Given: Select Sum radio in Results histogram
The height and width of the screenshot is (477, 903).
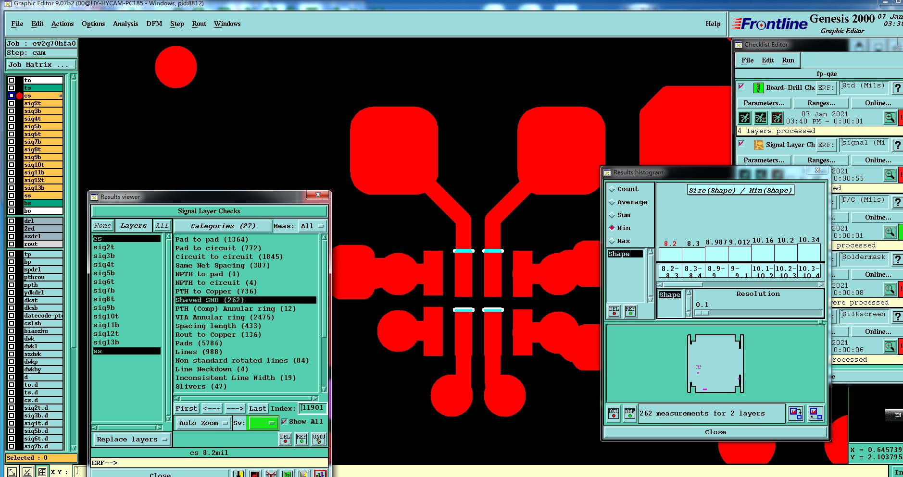Looking at the screenshot, I should coord(612,215).
